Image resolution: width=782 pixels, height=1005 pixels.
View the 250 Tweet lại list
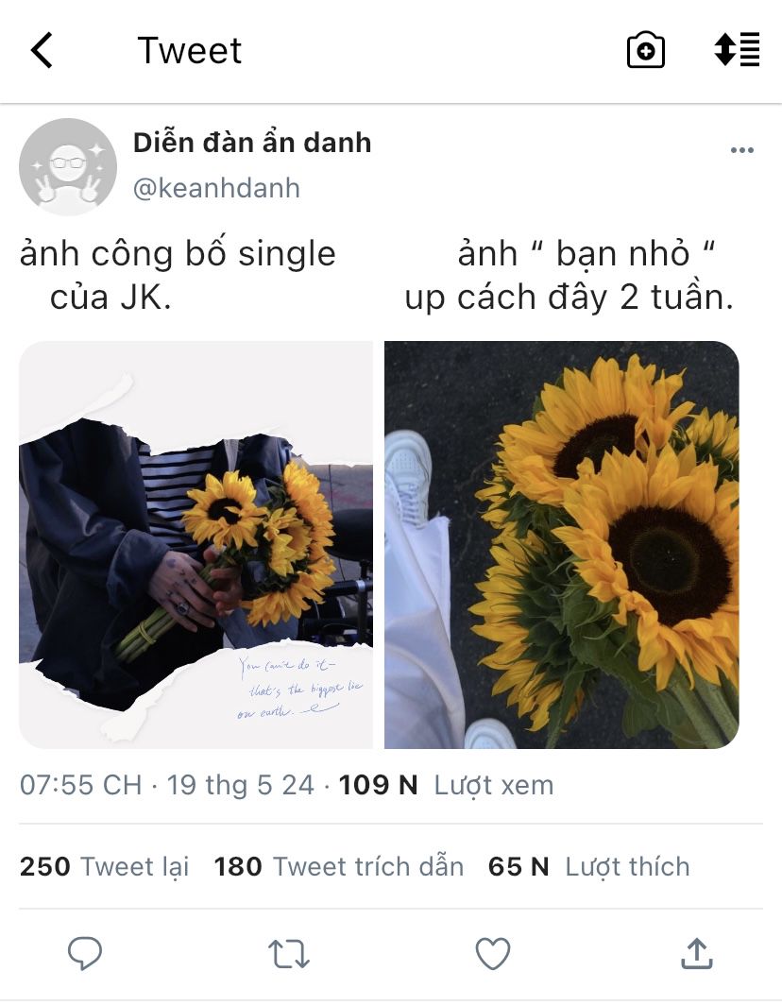pos(105,866)
